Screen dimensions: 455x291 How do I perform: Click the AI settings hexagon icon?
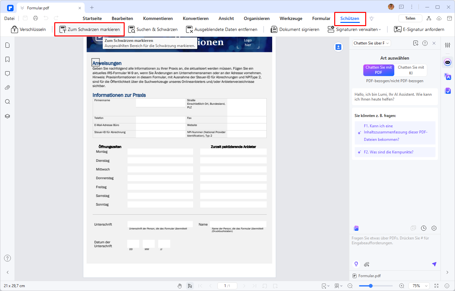pyautogui.click(x=434, y=228)
